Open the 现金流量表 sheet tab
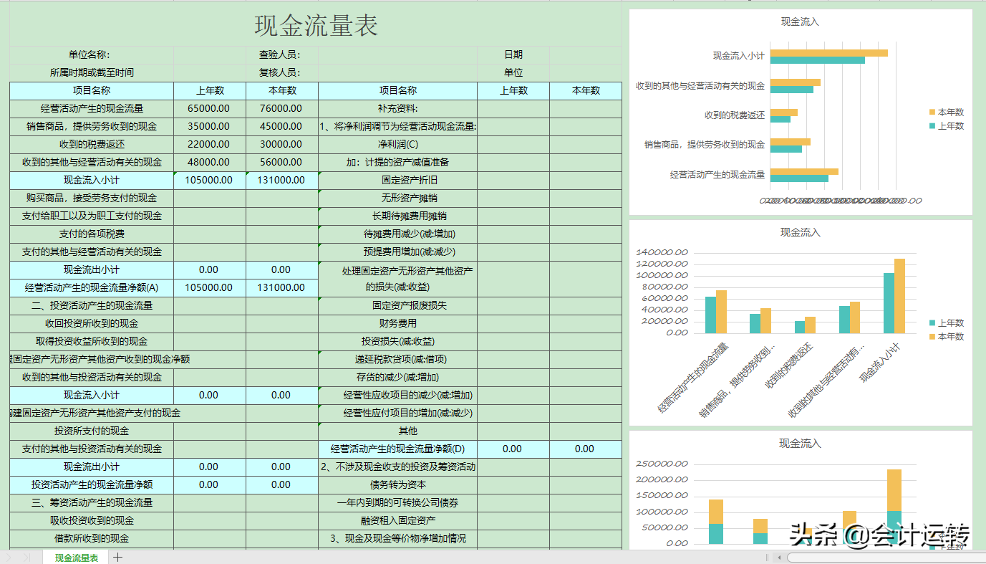986x564 pixels. tap(77, 558)
